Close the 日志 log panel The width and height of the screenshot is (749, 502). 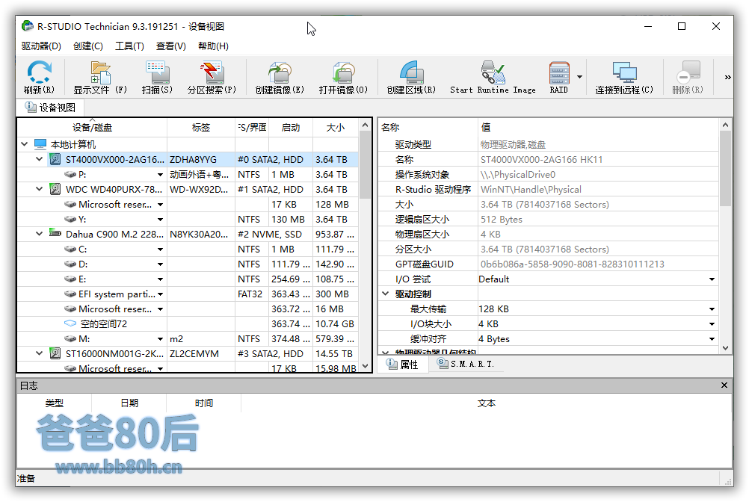point(724,385)
